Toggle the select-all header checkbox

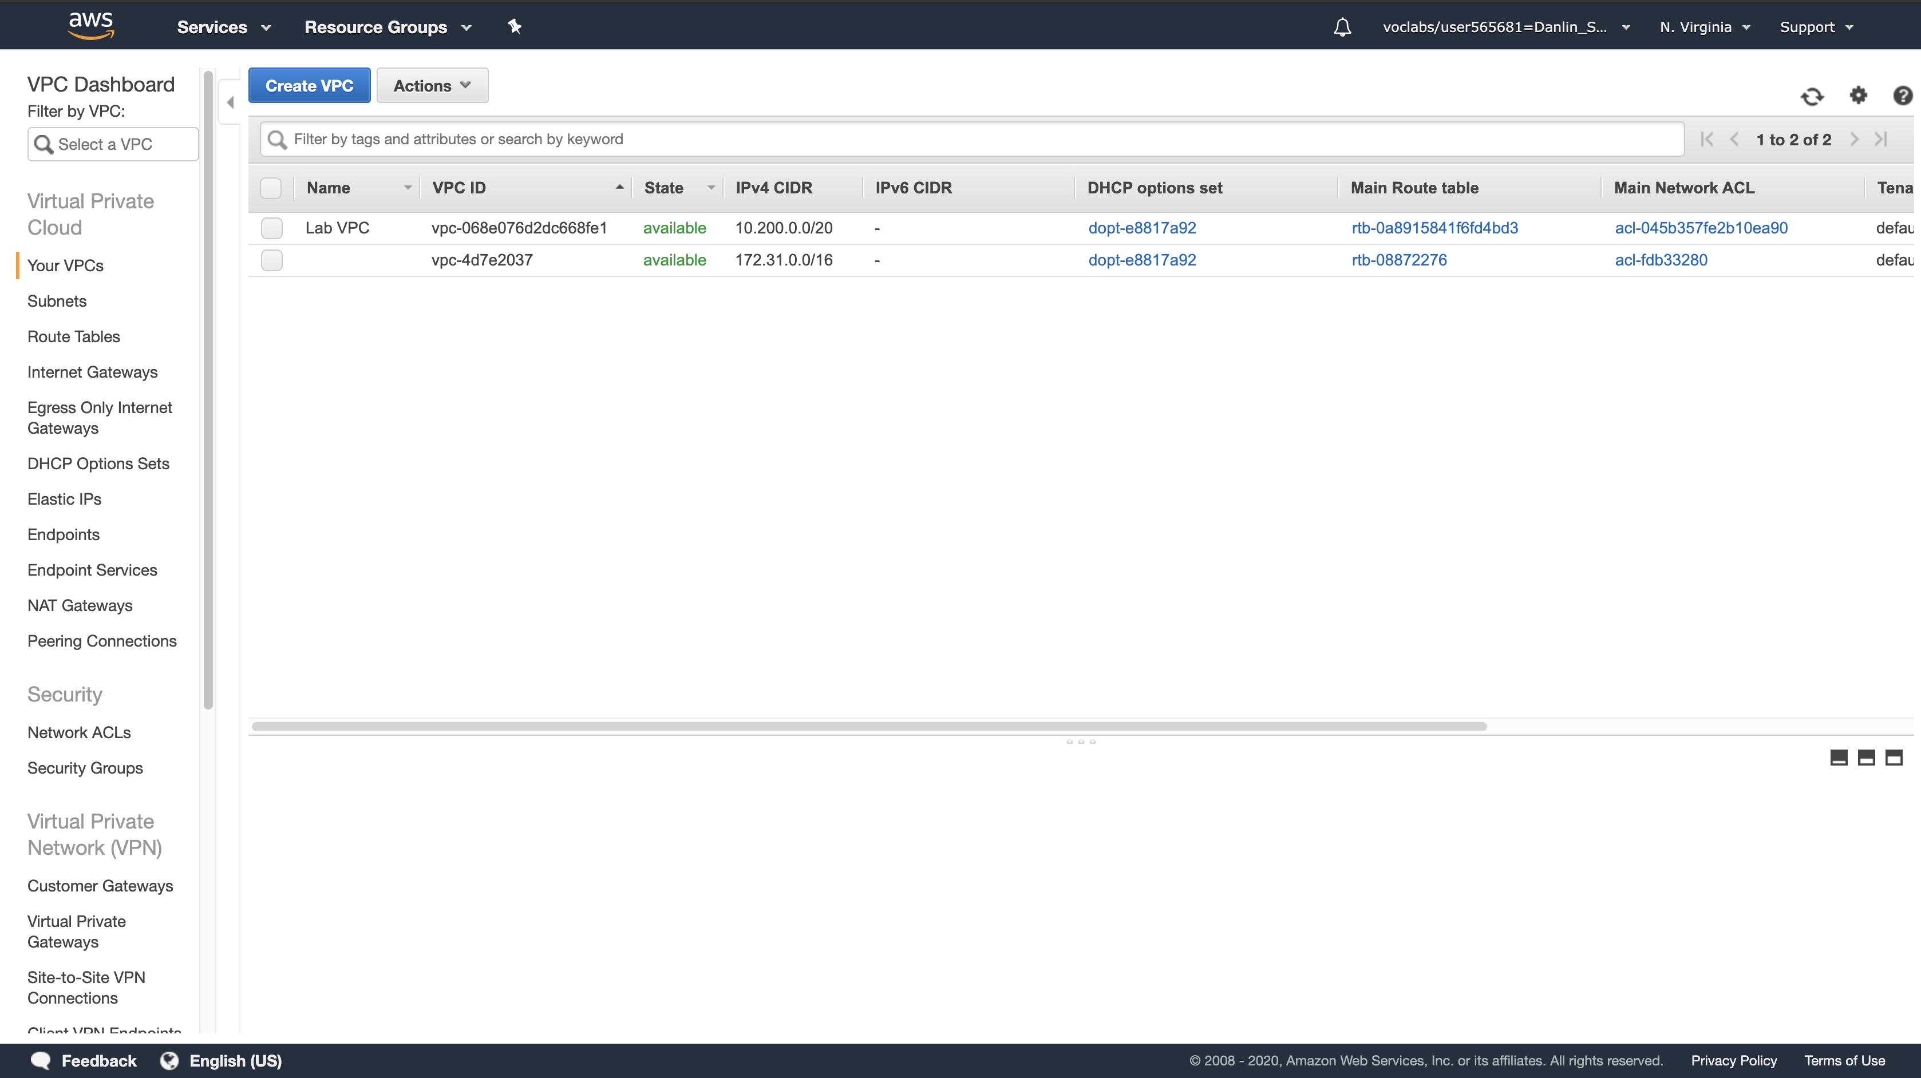(271, 188)
